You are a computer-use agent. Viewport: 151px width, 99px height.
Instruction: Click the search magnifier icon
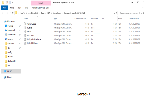pyautogui.click(x=143, y=13)
